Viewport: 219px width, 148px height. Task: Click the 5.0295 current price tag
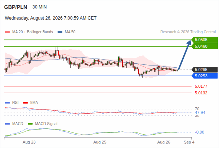205,70
